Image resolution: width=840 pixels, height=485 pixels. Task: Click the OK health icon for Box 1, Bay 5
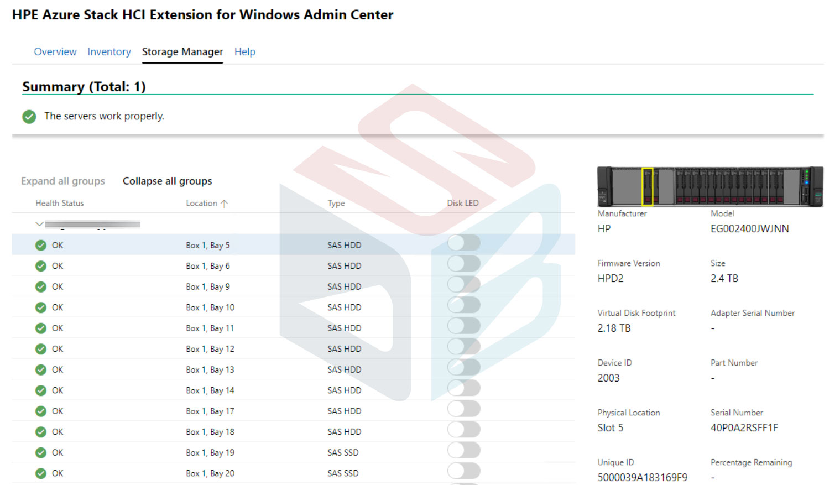41,245
